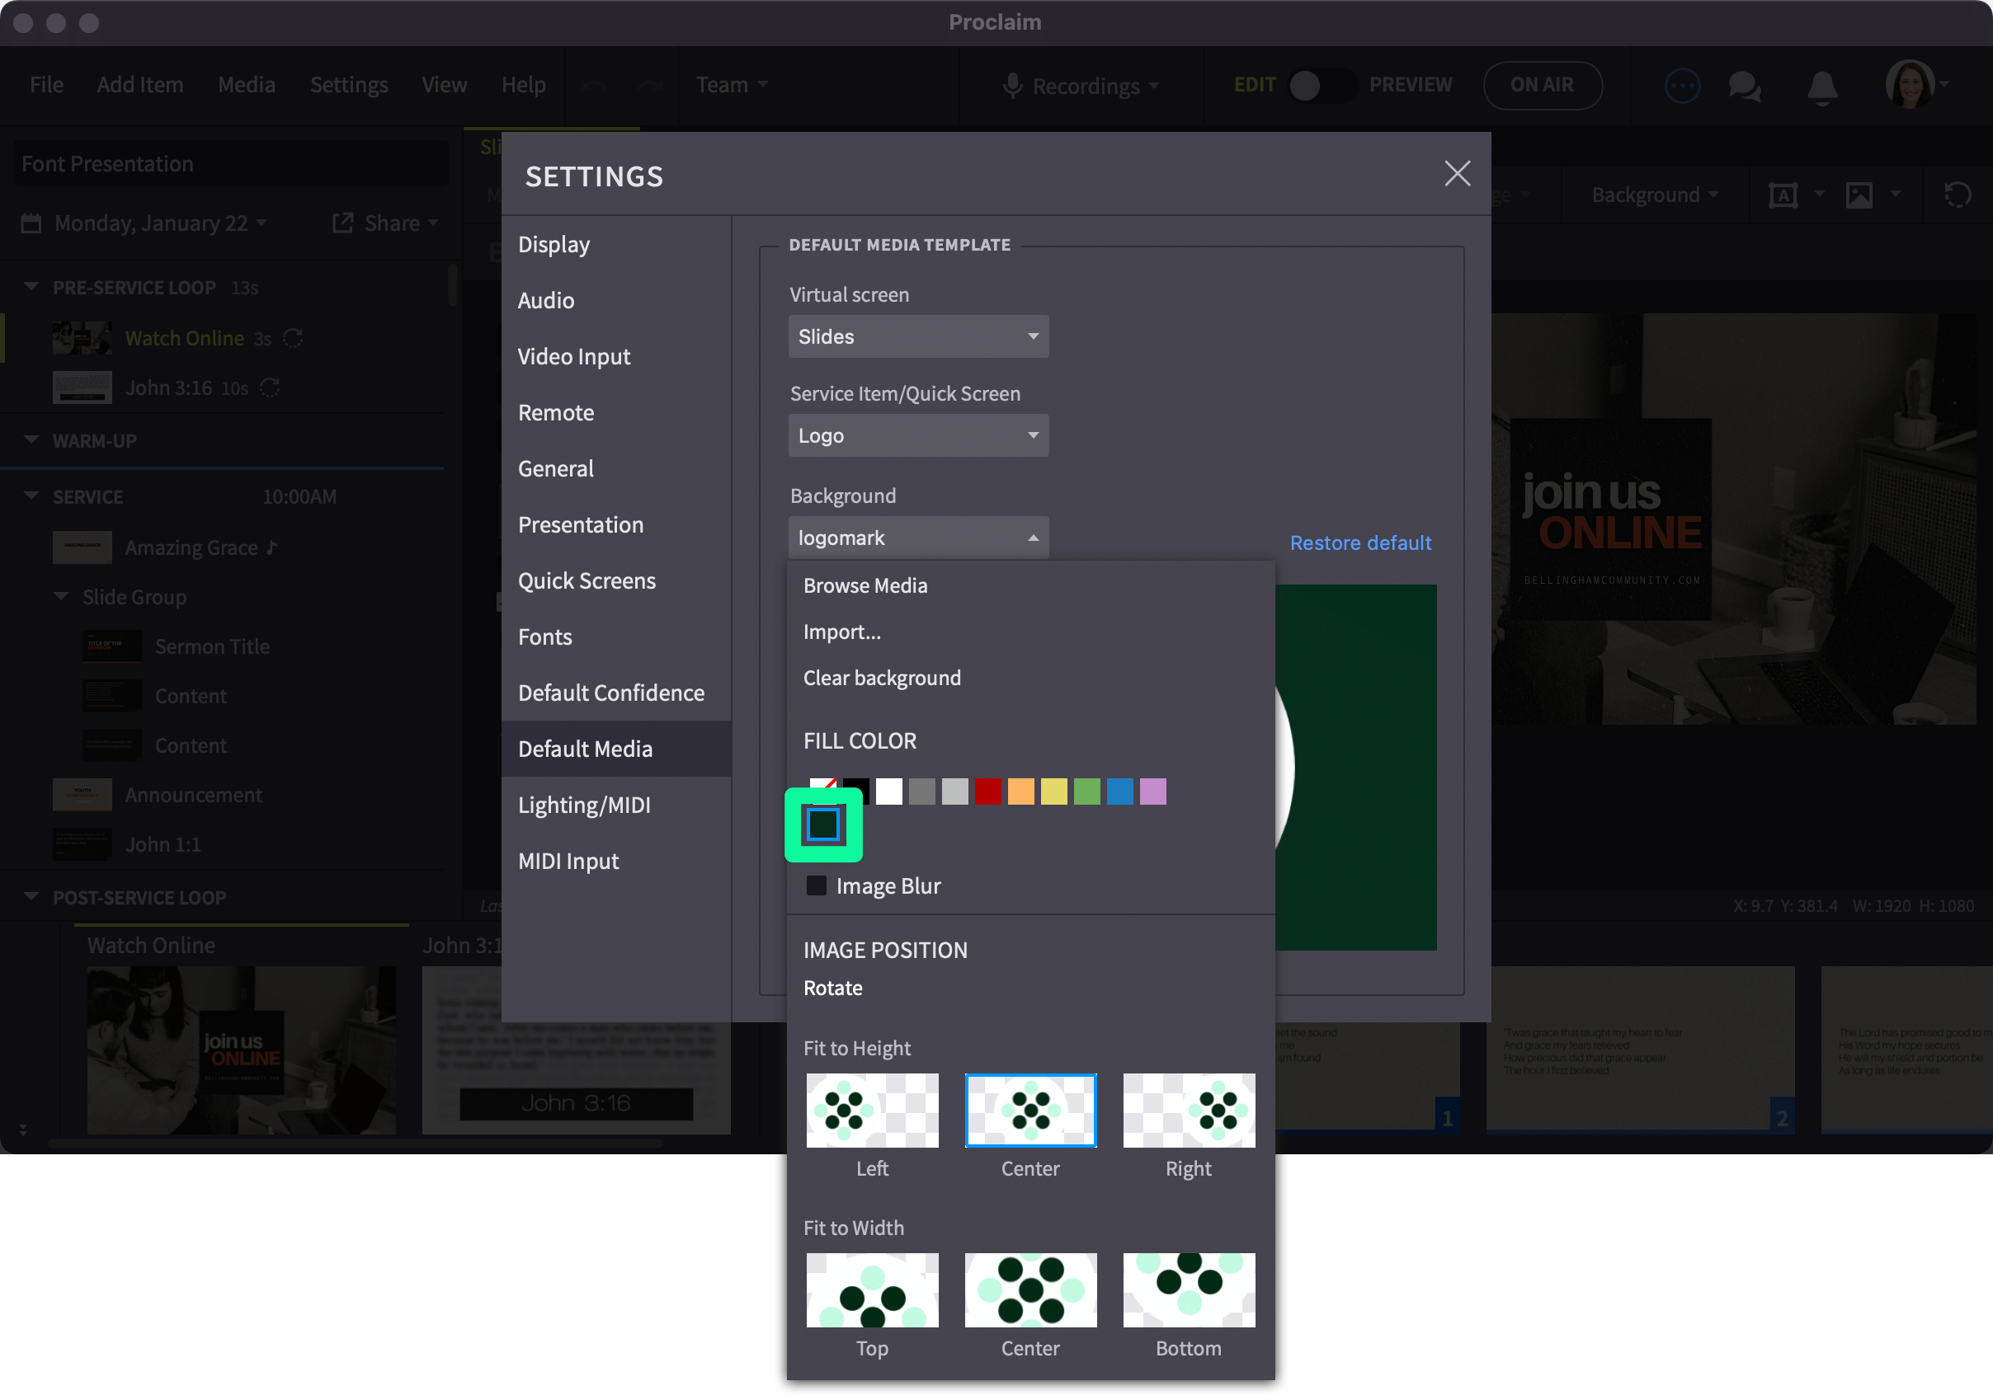The image size is (1993, 1395).
Task: Open the logomark Background dropdown
Action: 917,537
